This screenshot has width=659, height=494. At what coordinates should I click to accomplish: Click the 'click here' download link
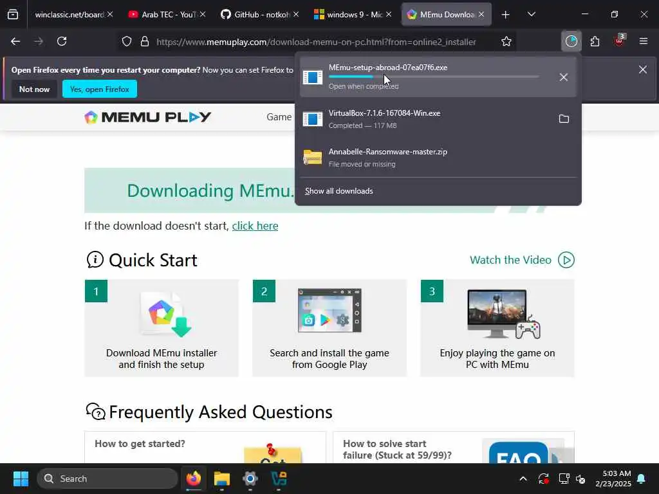(x=255, y=226)
